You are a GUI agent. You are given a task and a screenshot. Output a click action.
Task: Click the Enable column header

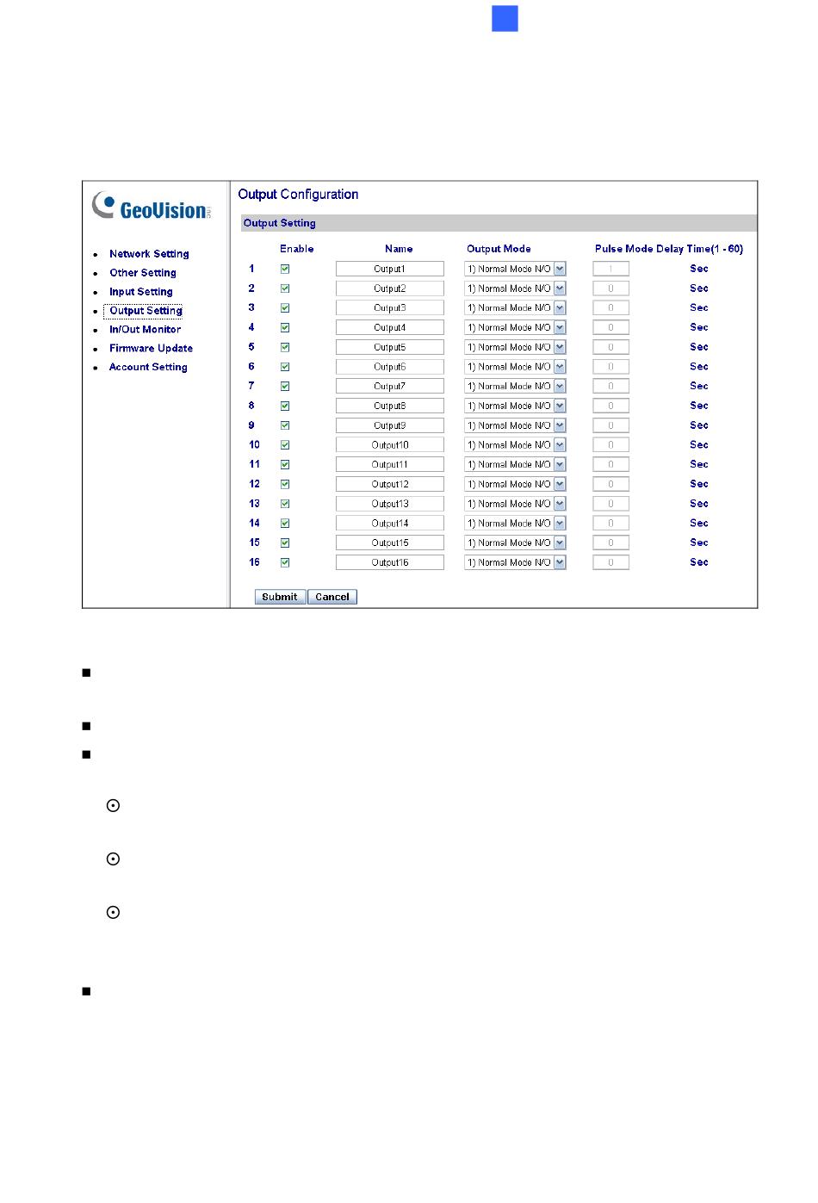[x=297, y=249]
